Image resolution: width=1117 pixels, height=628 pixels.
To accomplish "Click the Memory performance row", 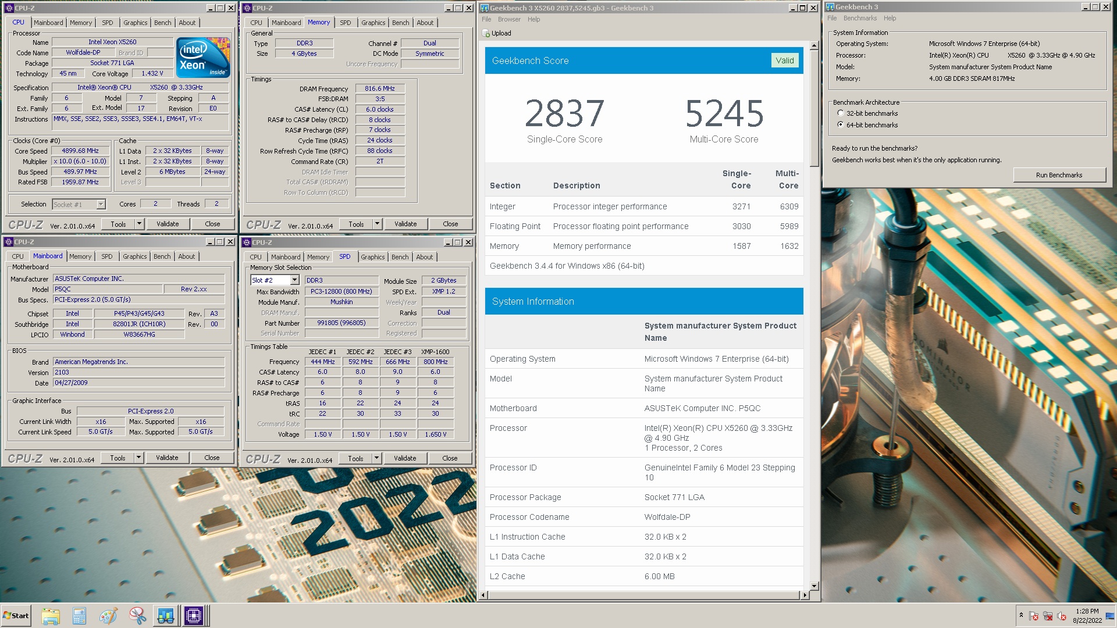I will point(644,246).
